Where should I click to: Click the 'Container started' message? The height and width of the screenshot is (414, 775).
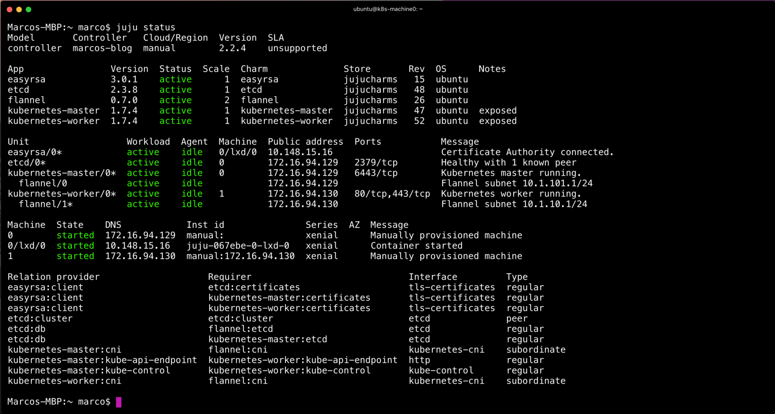417,246
